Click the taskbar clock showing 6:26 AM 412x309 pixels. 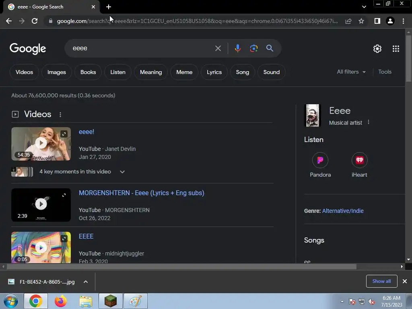click(391, 301)
